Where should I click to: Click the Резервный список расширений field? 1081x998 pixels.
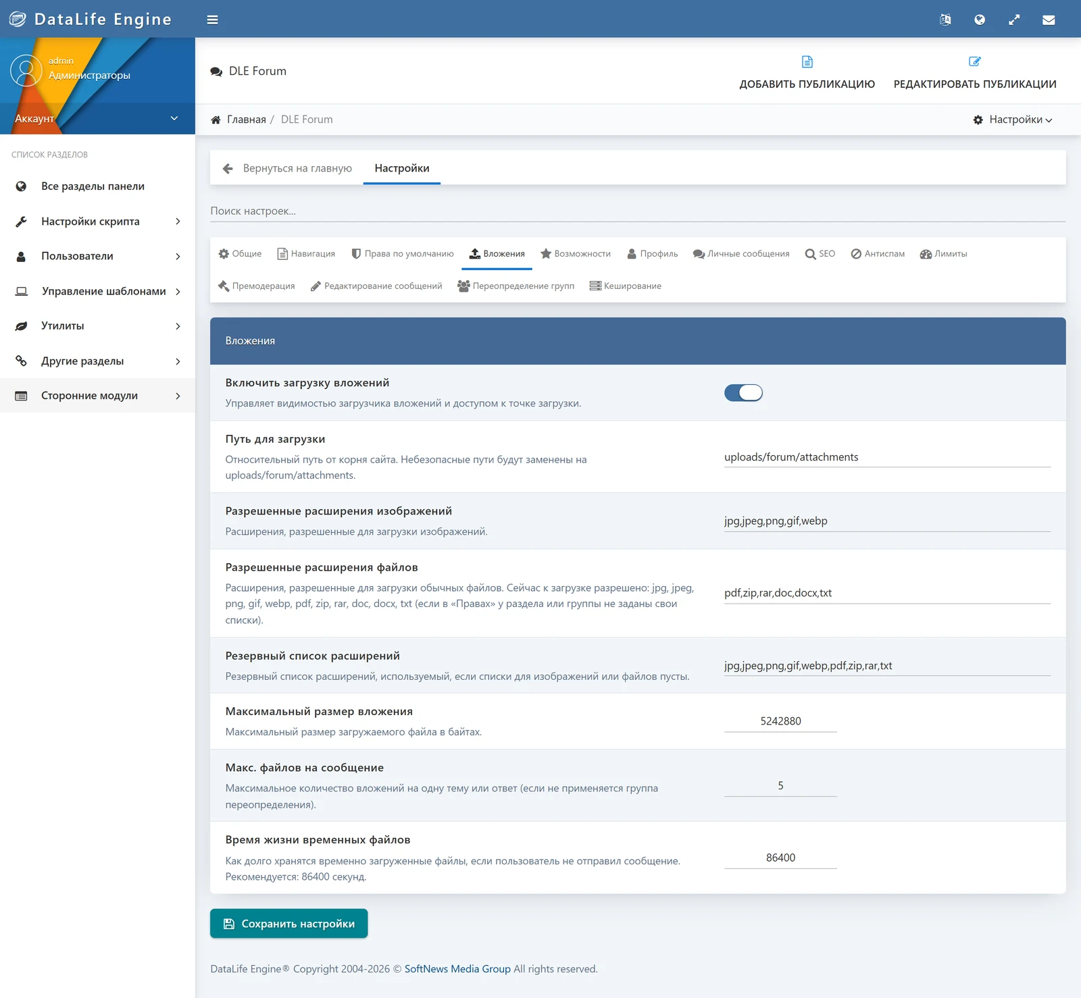[887, 666]
